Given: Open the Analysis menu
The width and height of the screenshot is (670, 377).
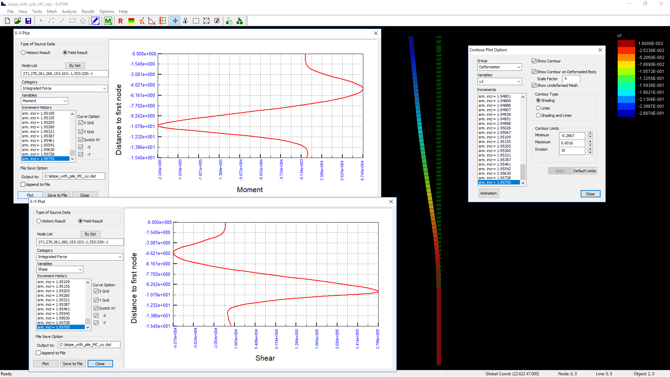Looking at the screenshot, I should click(69, 12).
